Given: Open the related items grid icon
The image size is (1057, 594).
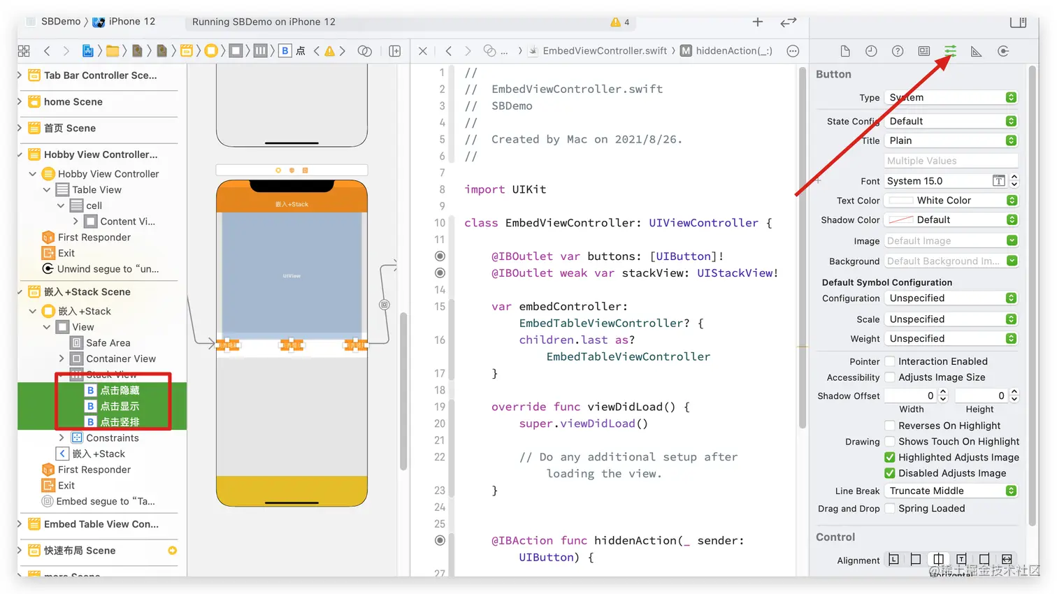Looking at the screenshot, I should [24, 51].
